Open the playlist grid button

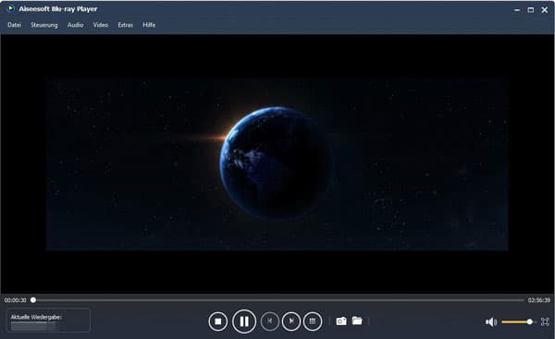pos(313,321)
